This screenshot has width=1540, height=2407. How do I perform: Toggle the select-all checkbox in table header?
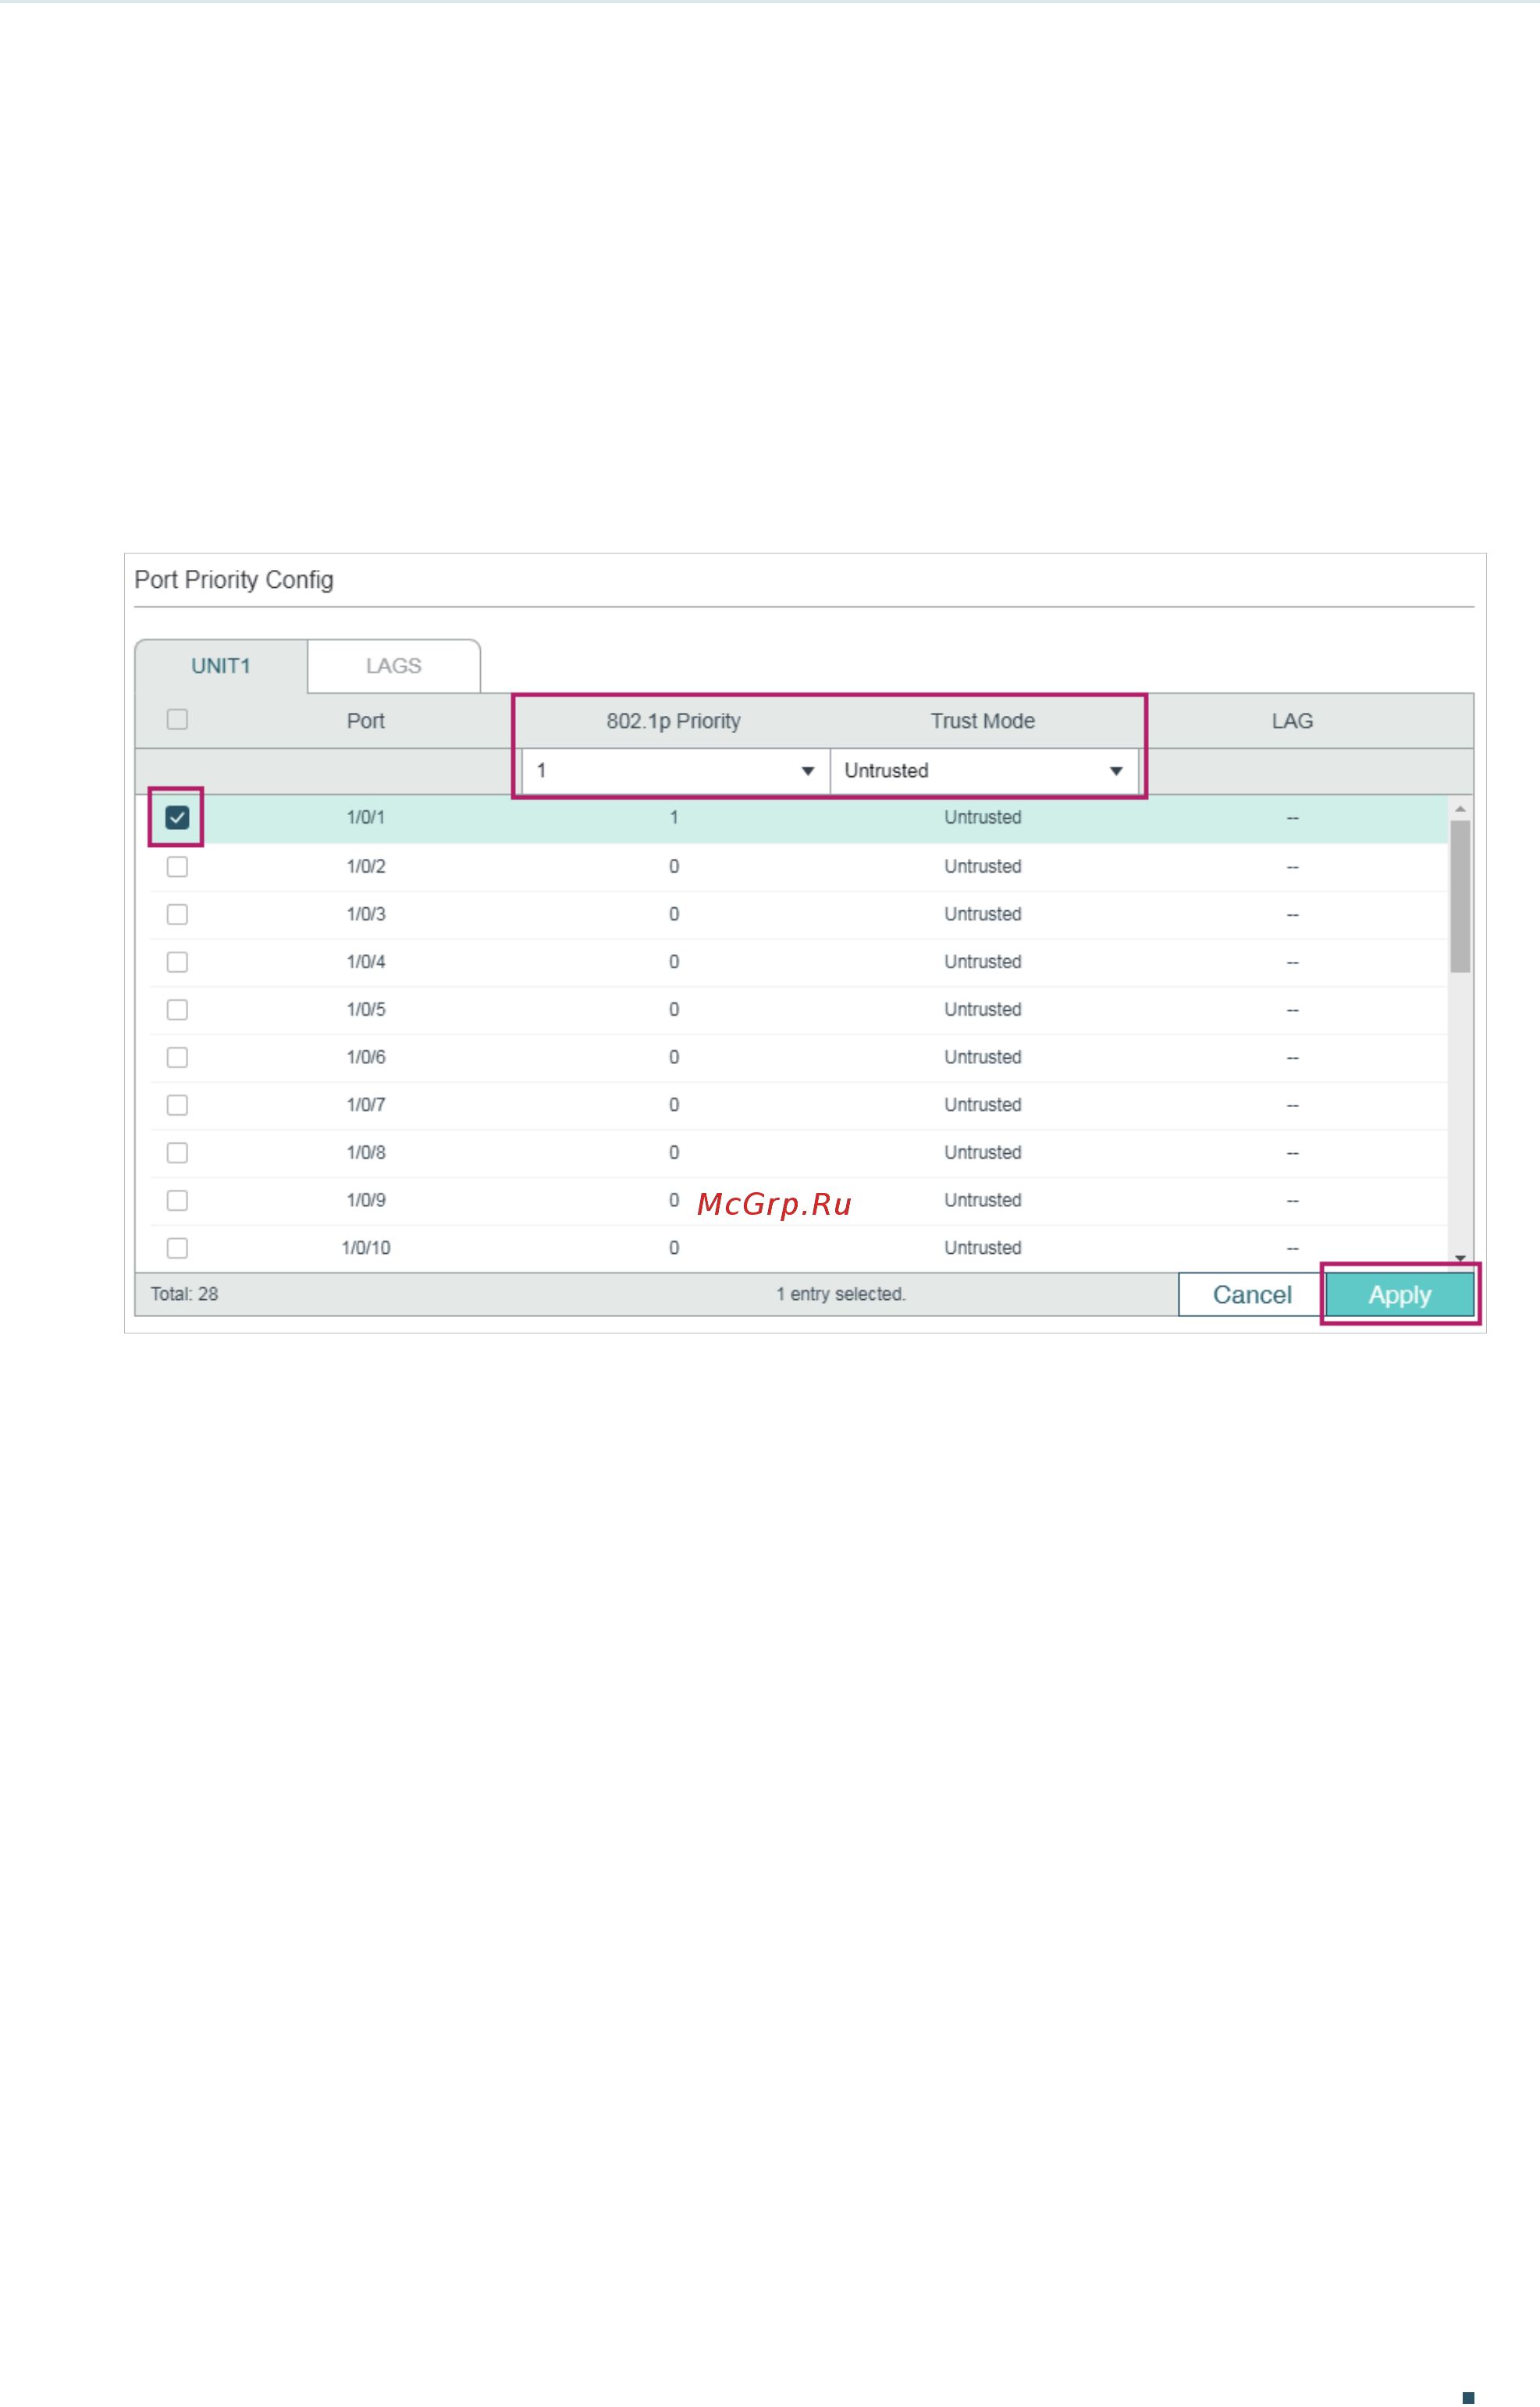(177, 719)
